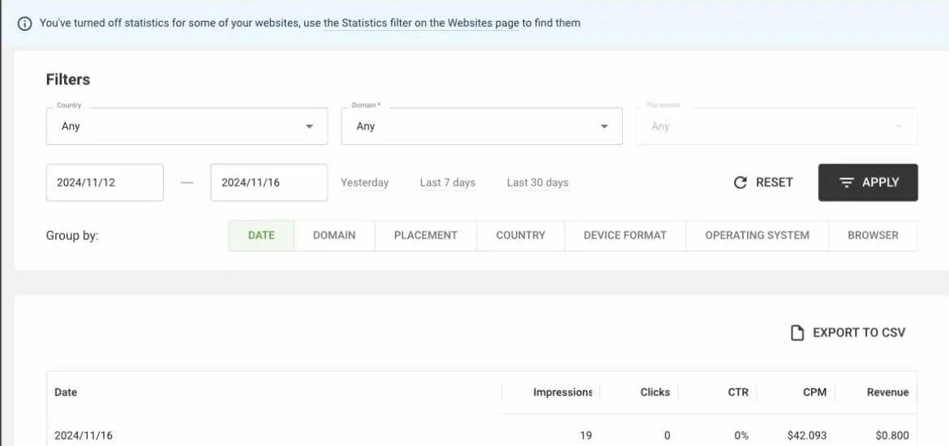Open the Country dropdown
The width and height of the screenshot is (949, 446).
click(187, 126)
